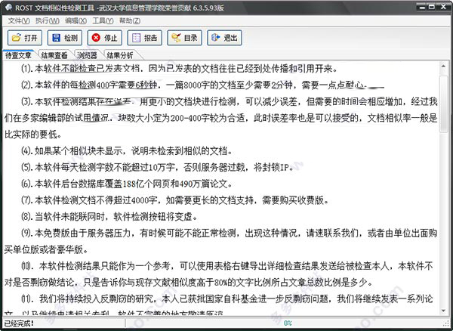Open the 报告 (Report) toolbar button
This screenshot has width=453, height=331.
[x=144, y=38]
